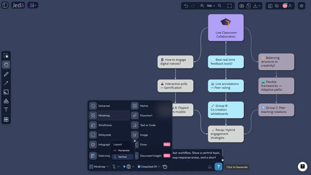Select the Recap Hybrid engagement strategies node
Screen dimensions: 311x175
(x=226, y=134)
